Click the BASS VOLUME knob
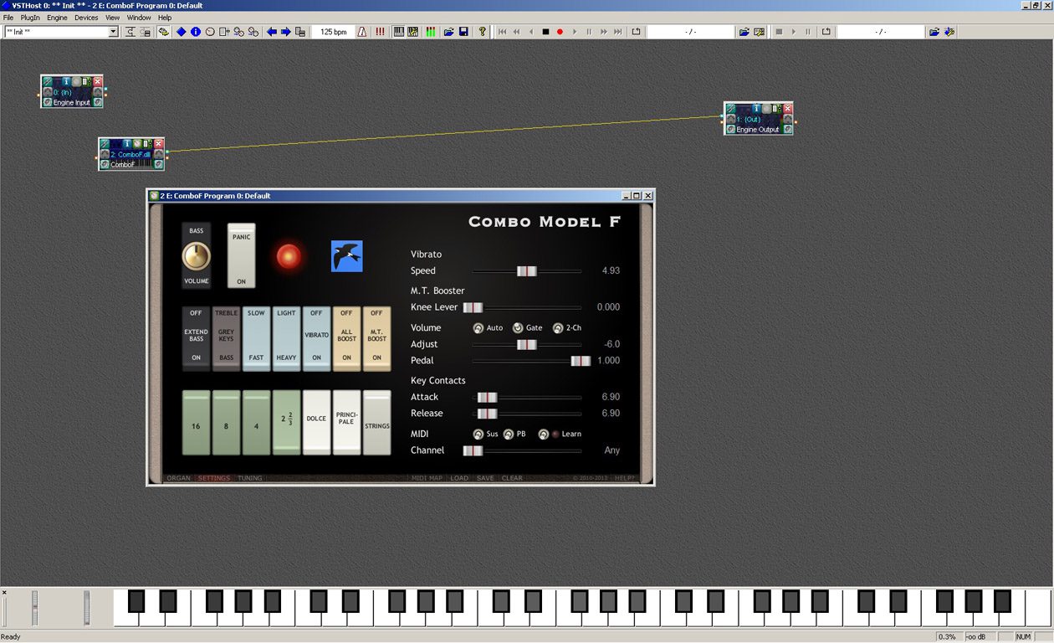Screen dimensions: 1054x643 click(196, 256)
